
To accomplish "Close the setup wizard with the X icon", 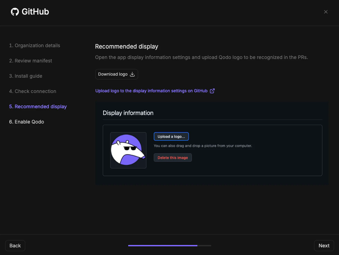I will 325,11.
